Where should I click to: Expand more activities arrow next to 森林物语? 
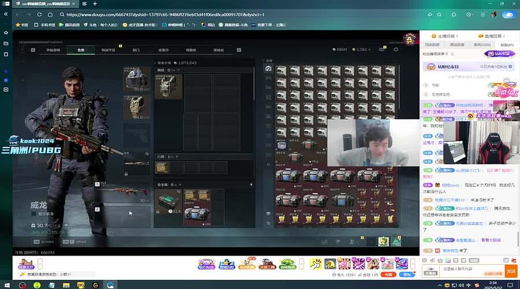tap(301, 264)
